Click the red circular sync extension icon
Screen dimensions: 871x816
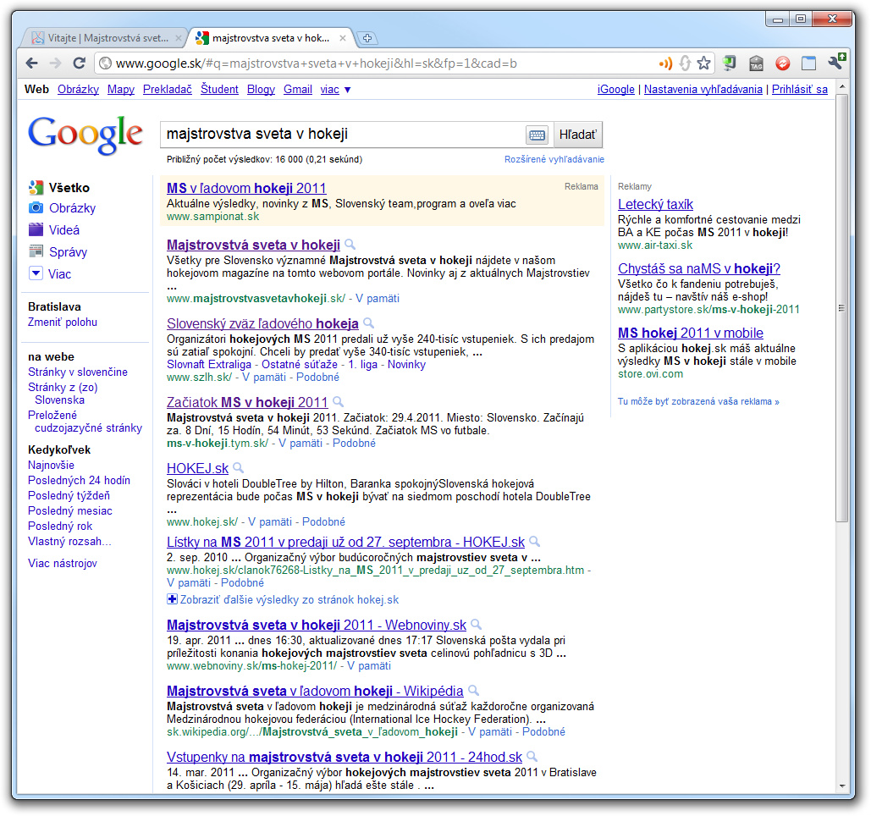coord(783,63)
